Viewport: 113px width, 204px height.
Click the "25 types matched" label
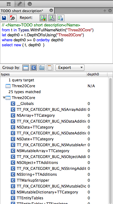24,92
